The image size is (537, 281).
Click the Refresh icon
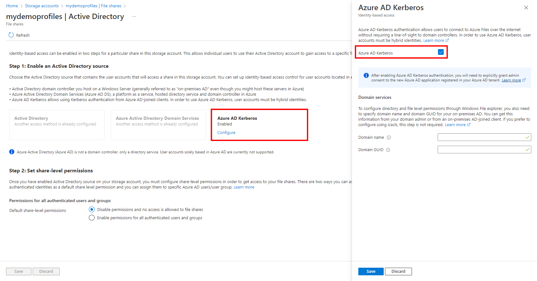(x=11, y=35)
